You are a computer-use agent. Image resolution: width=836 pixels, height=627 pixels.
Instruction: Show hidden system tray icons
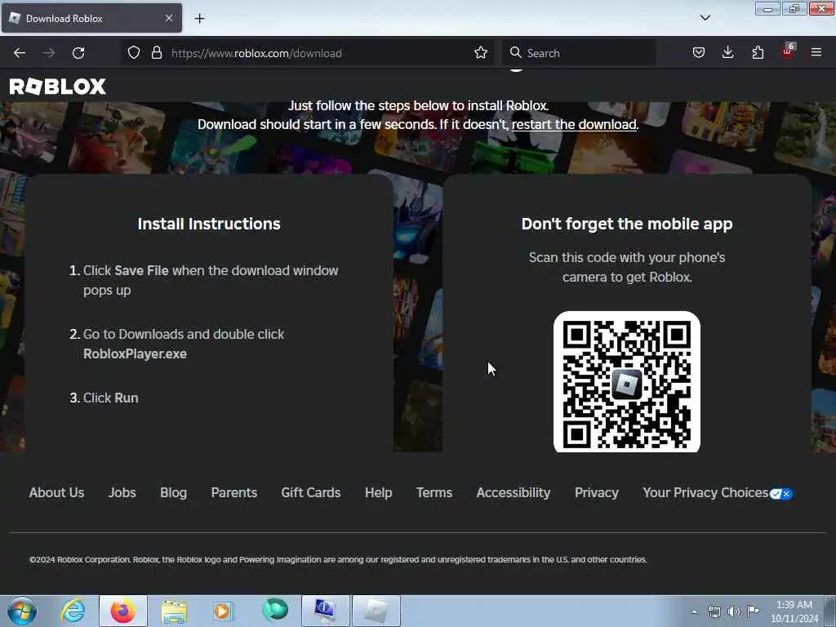(x=694, y=611)
